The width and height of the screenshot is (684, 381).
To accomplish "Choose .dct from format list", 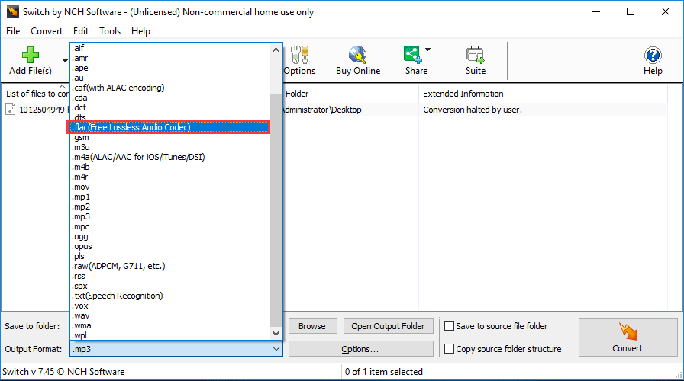I will click(x=170, y=107).
